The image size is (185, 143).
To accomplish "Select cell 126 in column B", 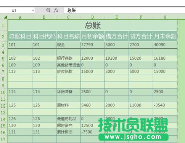I will tap(44, 119).
